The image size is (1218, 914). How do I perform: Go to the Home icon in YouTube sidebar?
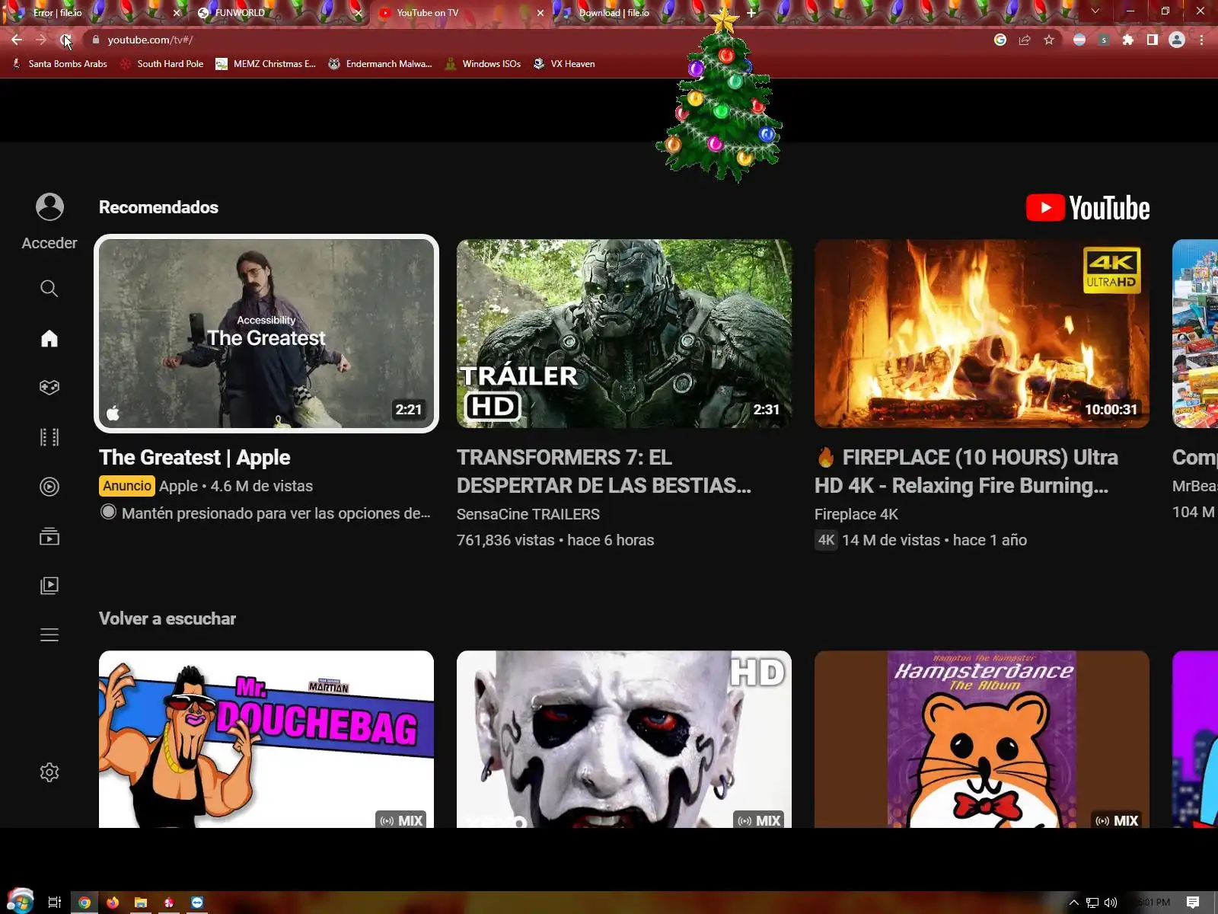click(x=49, y=338)
